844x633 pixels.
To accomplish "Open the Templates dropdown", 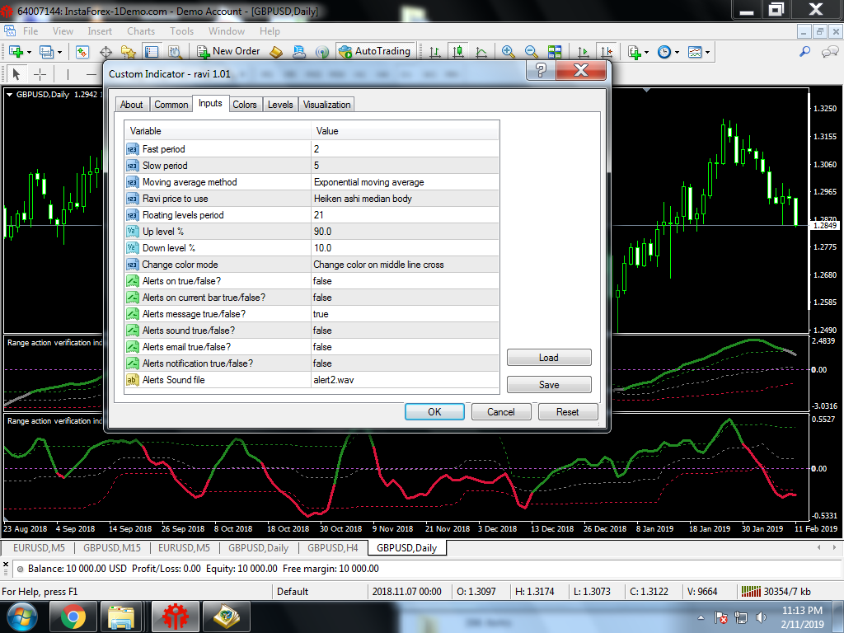I will (x=699, y=52).
